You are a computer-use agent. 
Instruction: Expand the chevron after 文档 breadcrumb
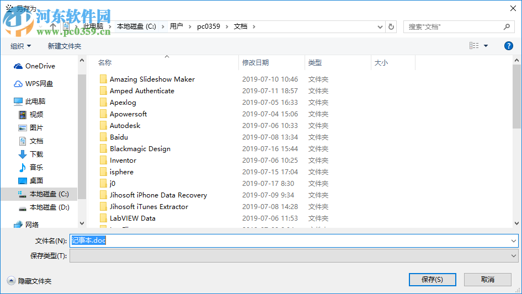(x=254, y=26)
